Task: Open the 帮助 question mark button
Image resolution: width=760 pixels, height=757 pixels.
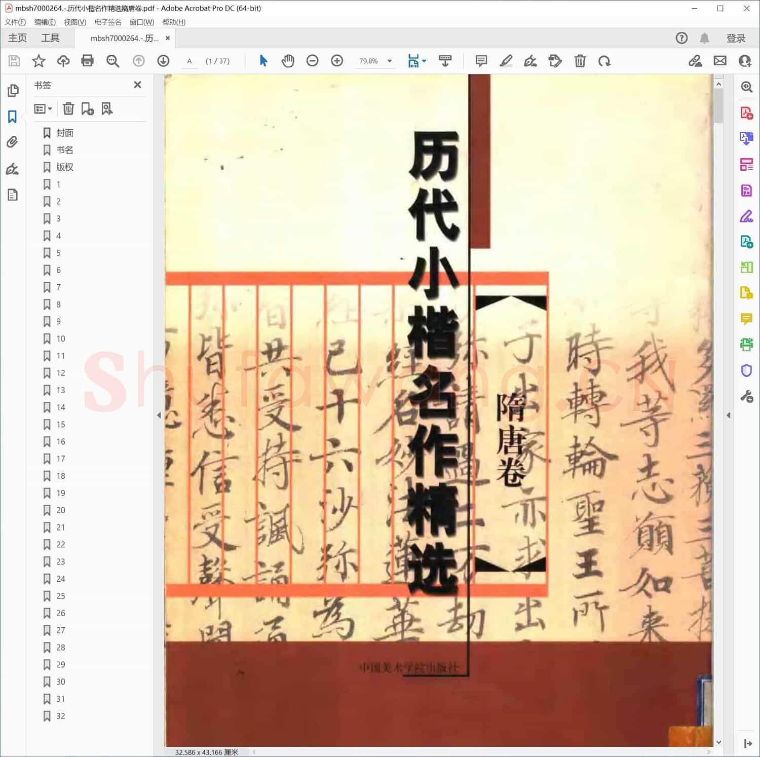Action: point(681,37)
